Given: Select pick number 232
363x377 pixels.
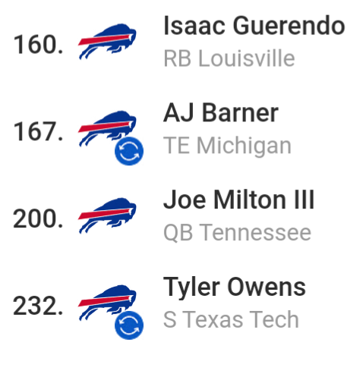Looking at the screenshot, I should pos(38,306).
